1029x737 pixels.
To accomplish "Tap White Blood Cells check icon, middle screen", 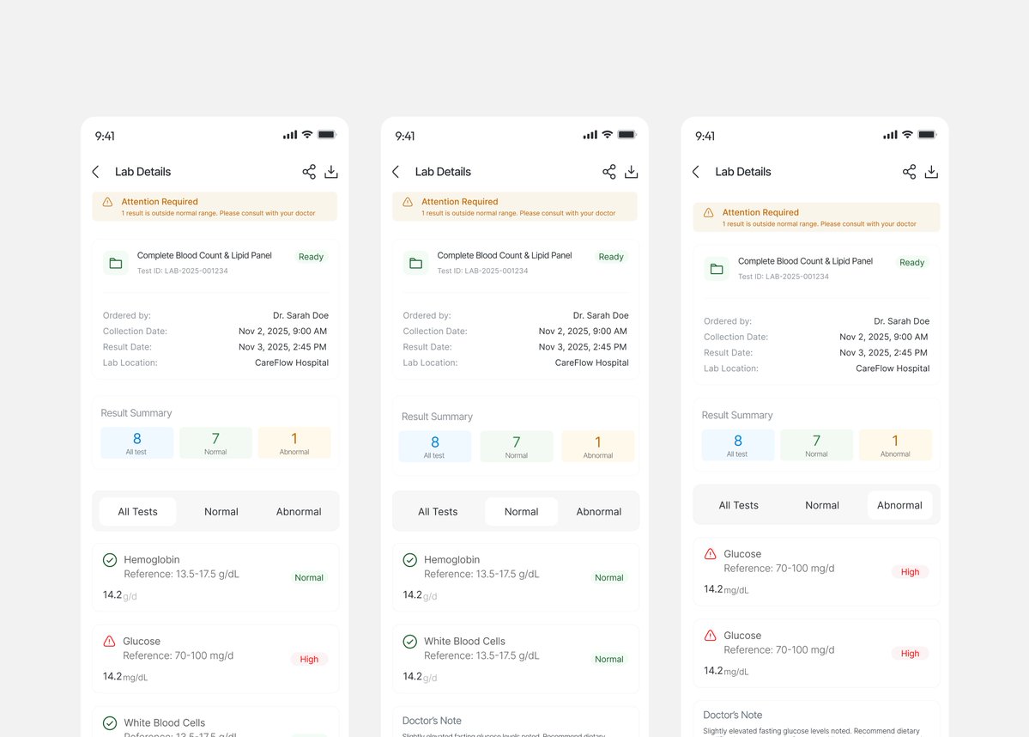I will coord(410,641).
